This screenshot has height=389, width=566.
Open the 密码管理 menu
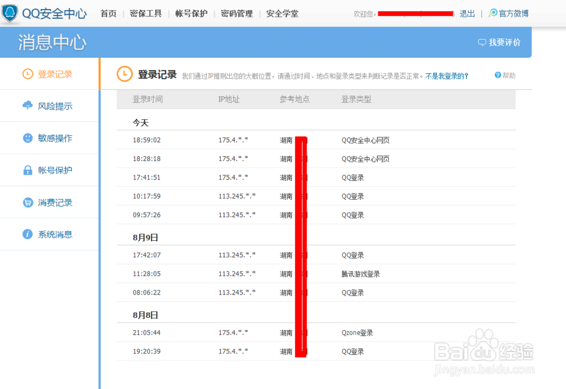(x=237, y=14)
